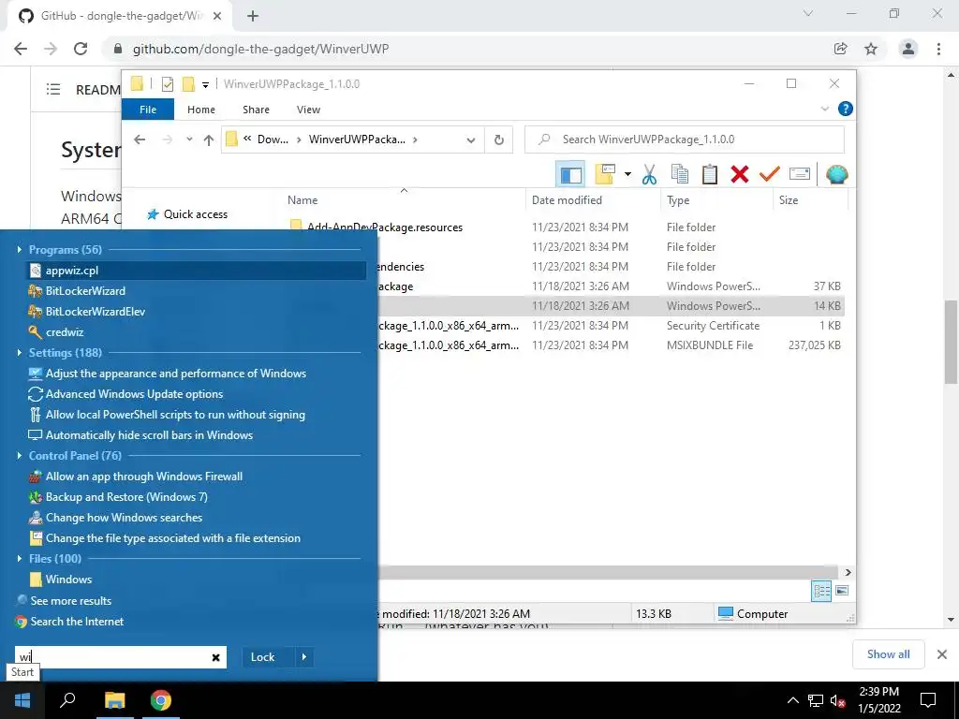
Task: Open the recent locations dropdown arrow
Action: 189,139
